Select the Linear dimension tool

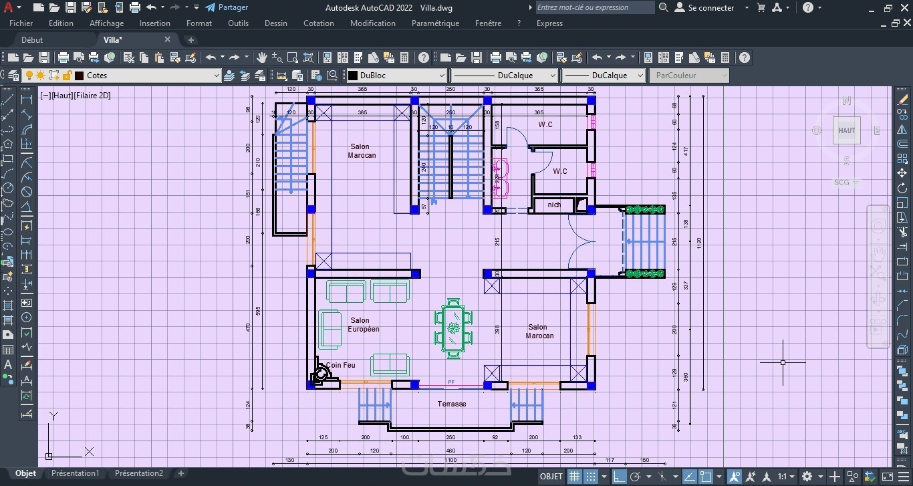pyautogui.click(x=27, y=100)
